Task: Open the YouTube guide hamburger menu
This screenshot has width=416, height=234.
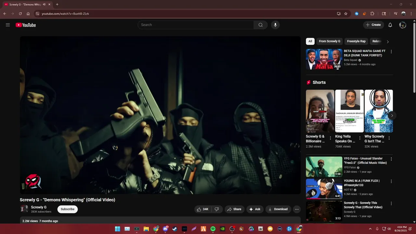Action: tap(8, 25)
